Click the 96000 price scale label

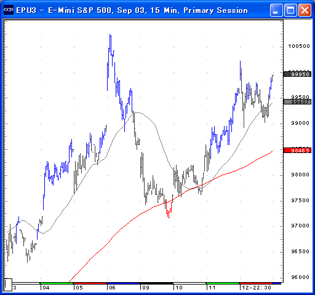[x=300, y=277]
